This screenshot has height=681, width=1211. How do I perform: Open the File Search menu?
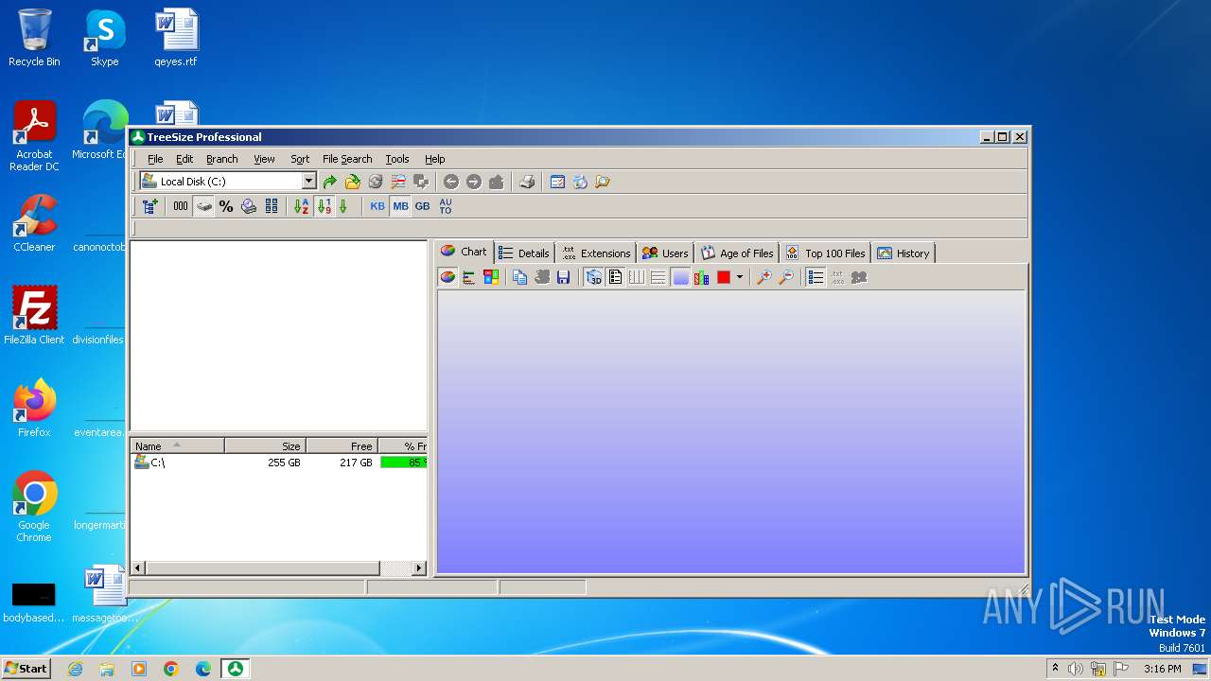tap(347, 159)
